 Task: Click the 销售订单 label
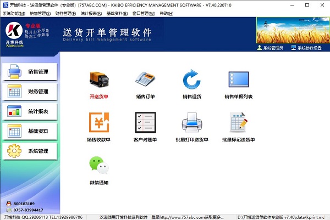pyautogui.click(x=145, y=97)
